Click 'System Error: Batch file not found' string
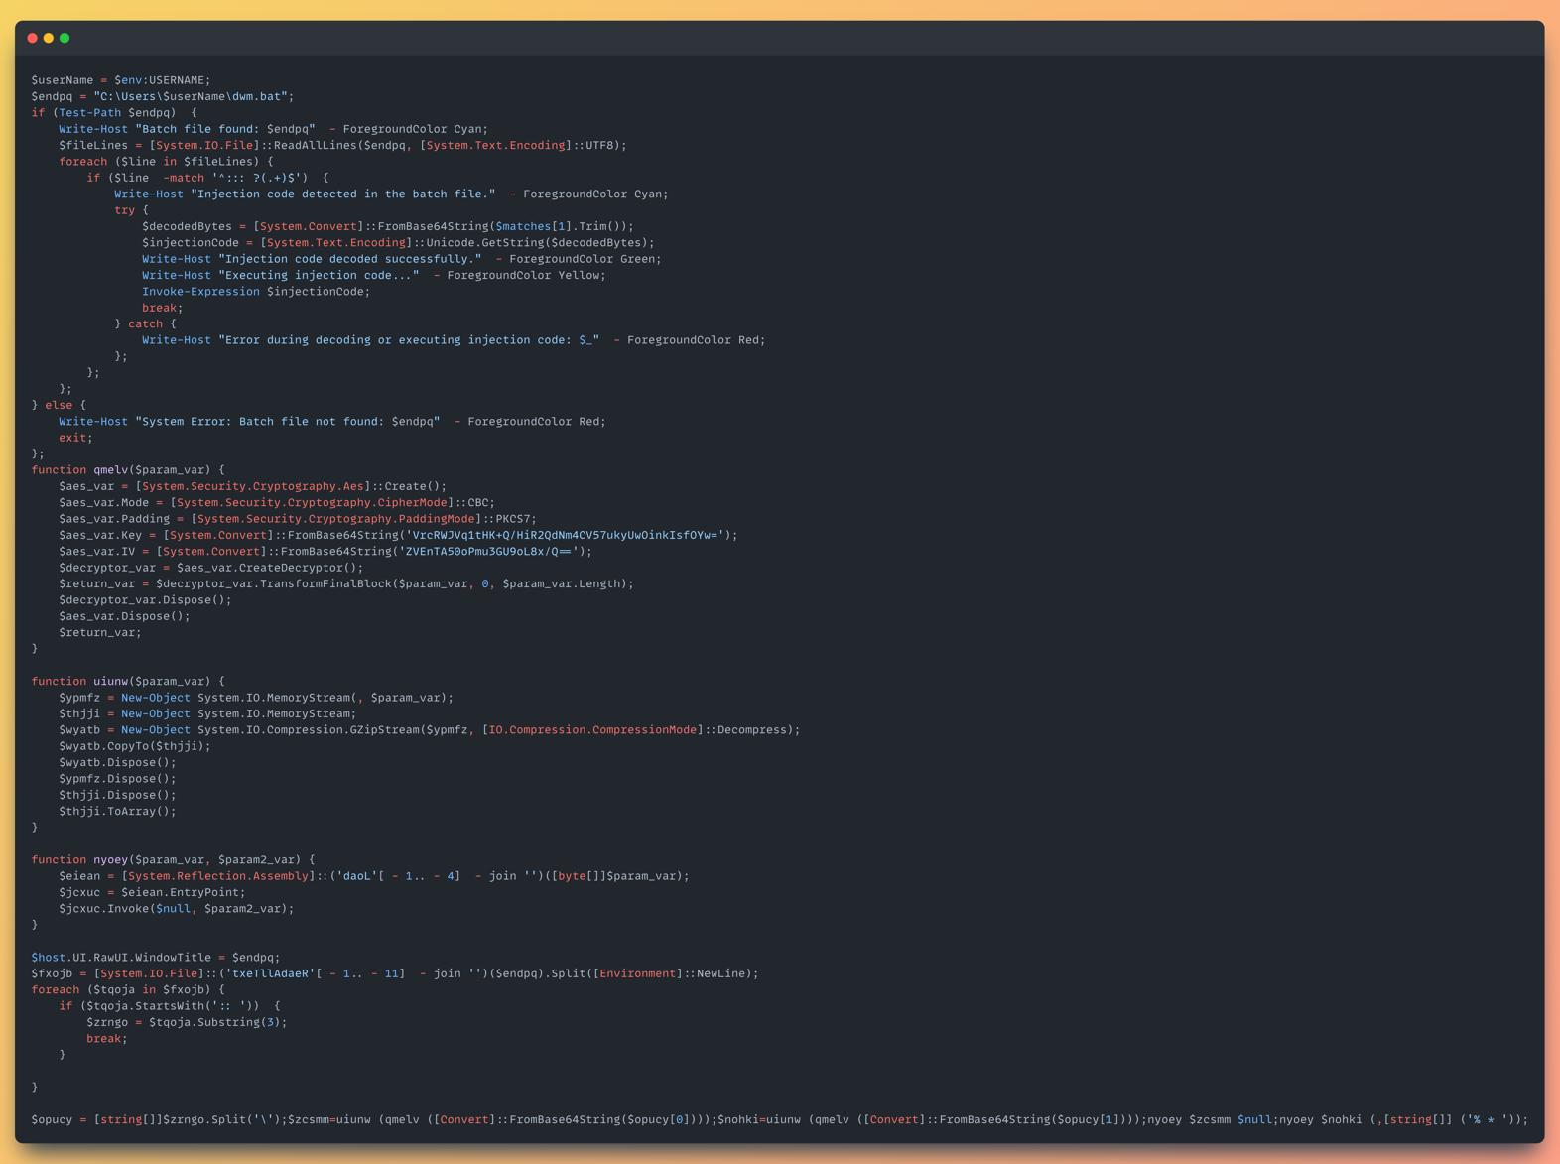Screen dimensions: 1560x1164 (x=288, y=422)
